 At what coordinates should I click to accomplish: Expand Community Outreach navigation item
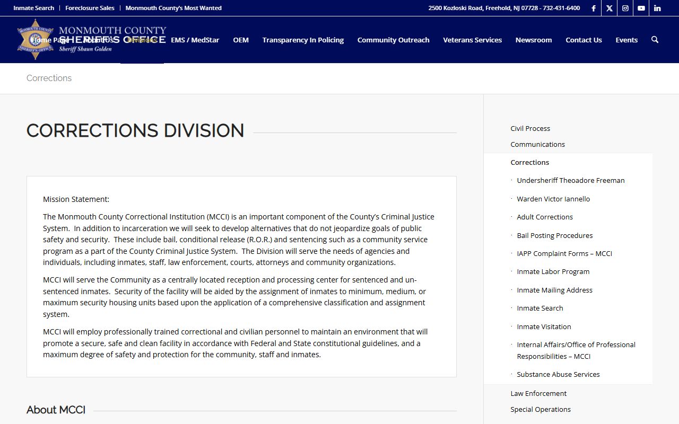coord(393,40)
